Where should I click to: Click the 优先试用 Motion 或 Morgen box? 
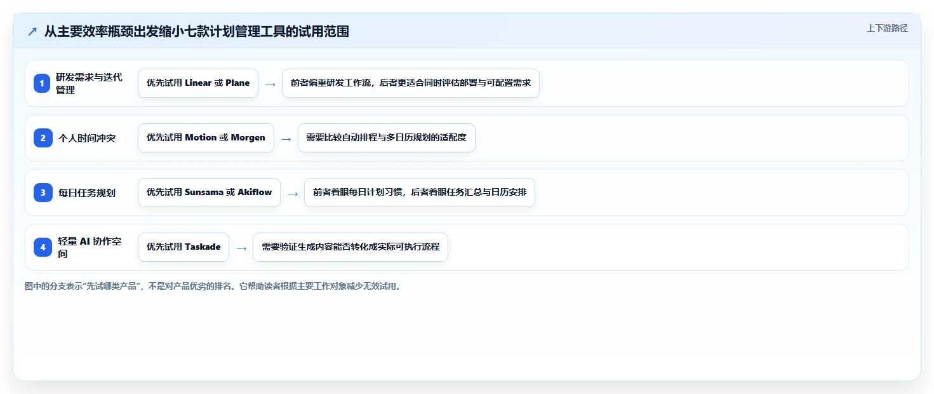(x=206, y=138)
